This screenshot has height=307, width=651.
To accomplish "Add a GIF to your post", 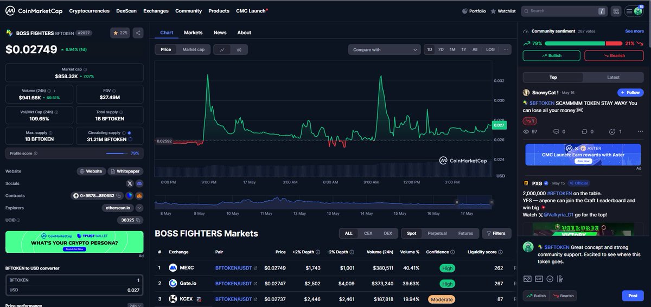I will coord(539,279).
